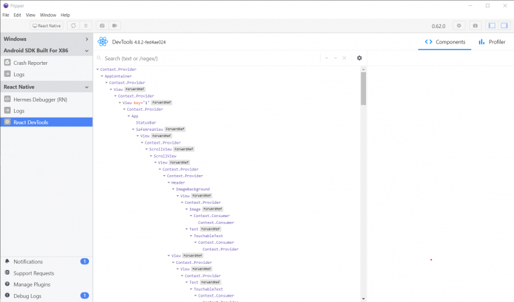Select the AppContainer component
Viewport: 514px width, 302px height.
pyautogui.click(x=118, y=76)
